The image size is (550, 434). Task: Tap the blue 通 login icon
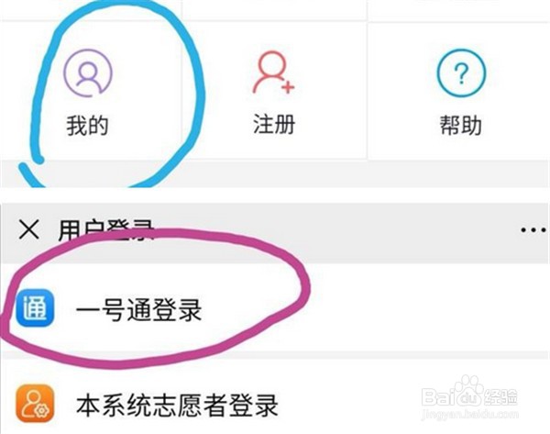click(x=35, y=307)
